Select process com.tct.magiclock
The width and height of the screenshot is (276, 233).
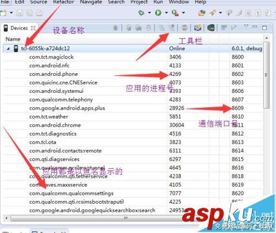click(51, 57)
